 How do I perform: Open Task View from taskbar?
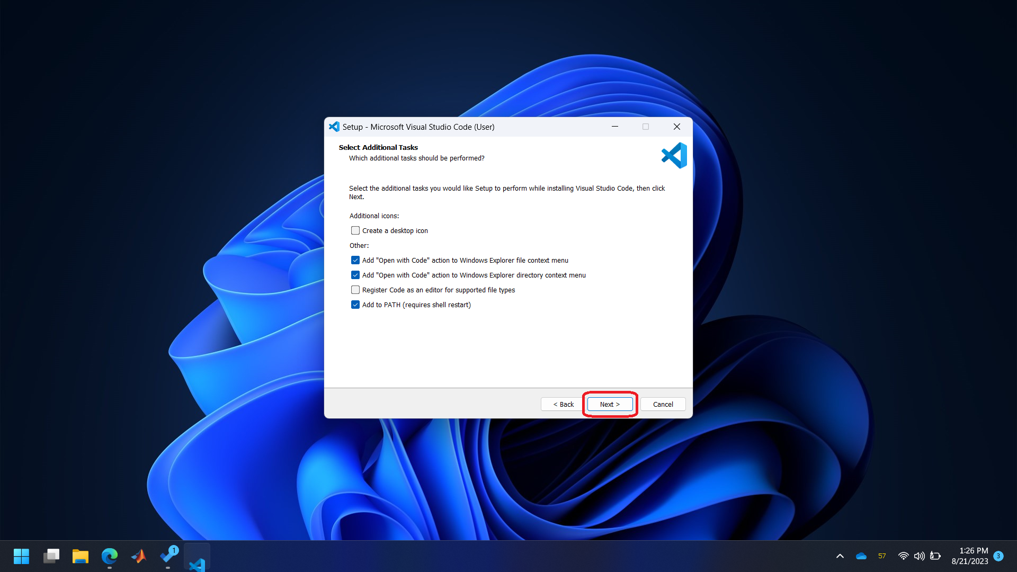51,556
